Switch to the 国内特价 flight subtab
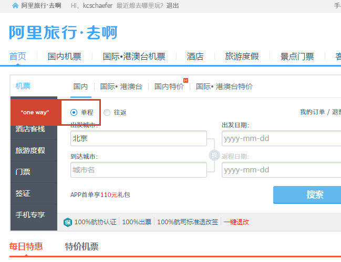The height and width of the screenshot is (262, 341). pyautogui.click(x=169, y=86)
